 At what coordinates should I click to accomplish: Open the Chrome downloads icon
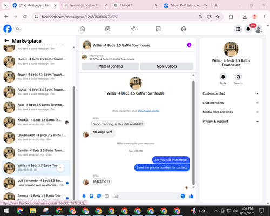coord(245,17)
